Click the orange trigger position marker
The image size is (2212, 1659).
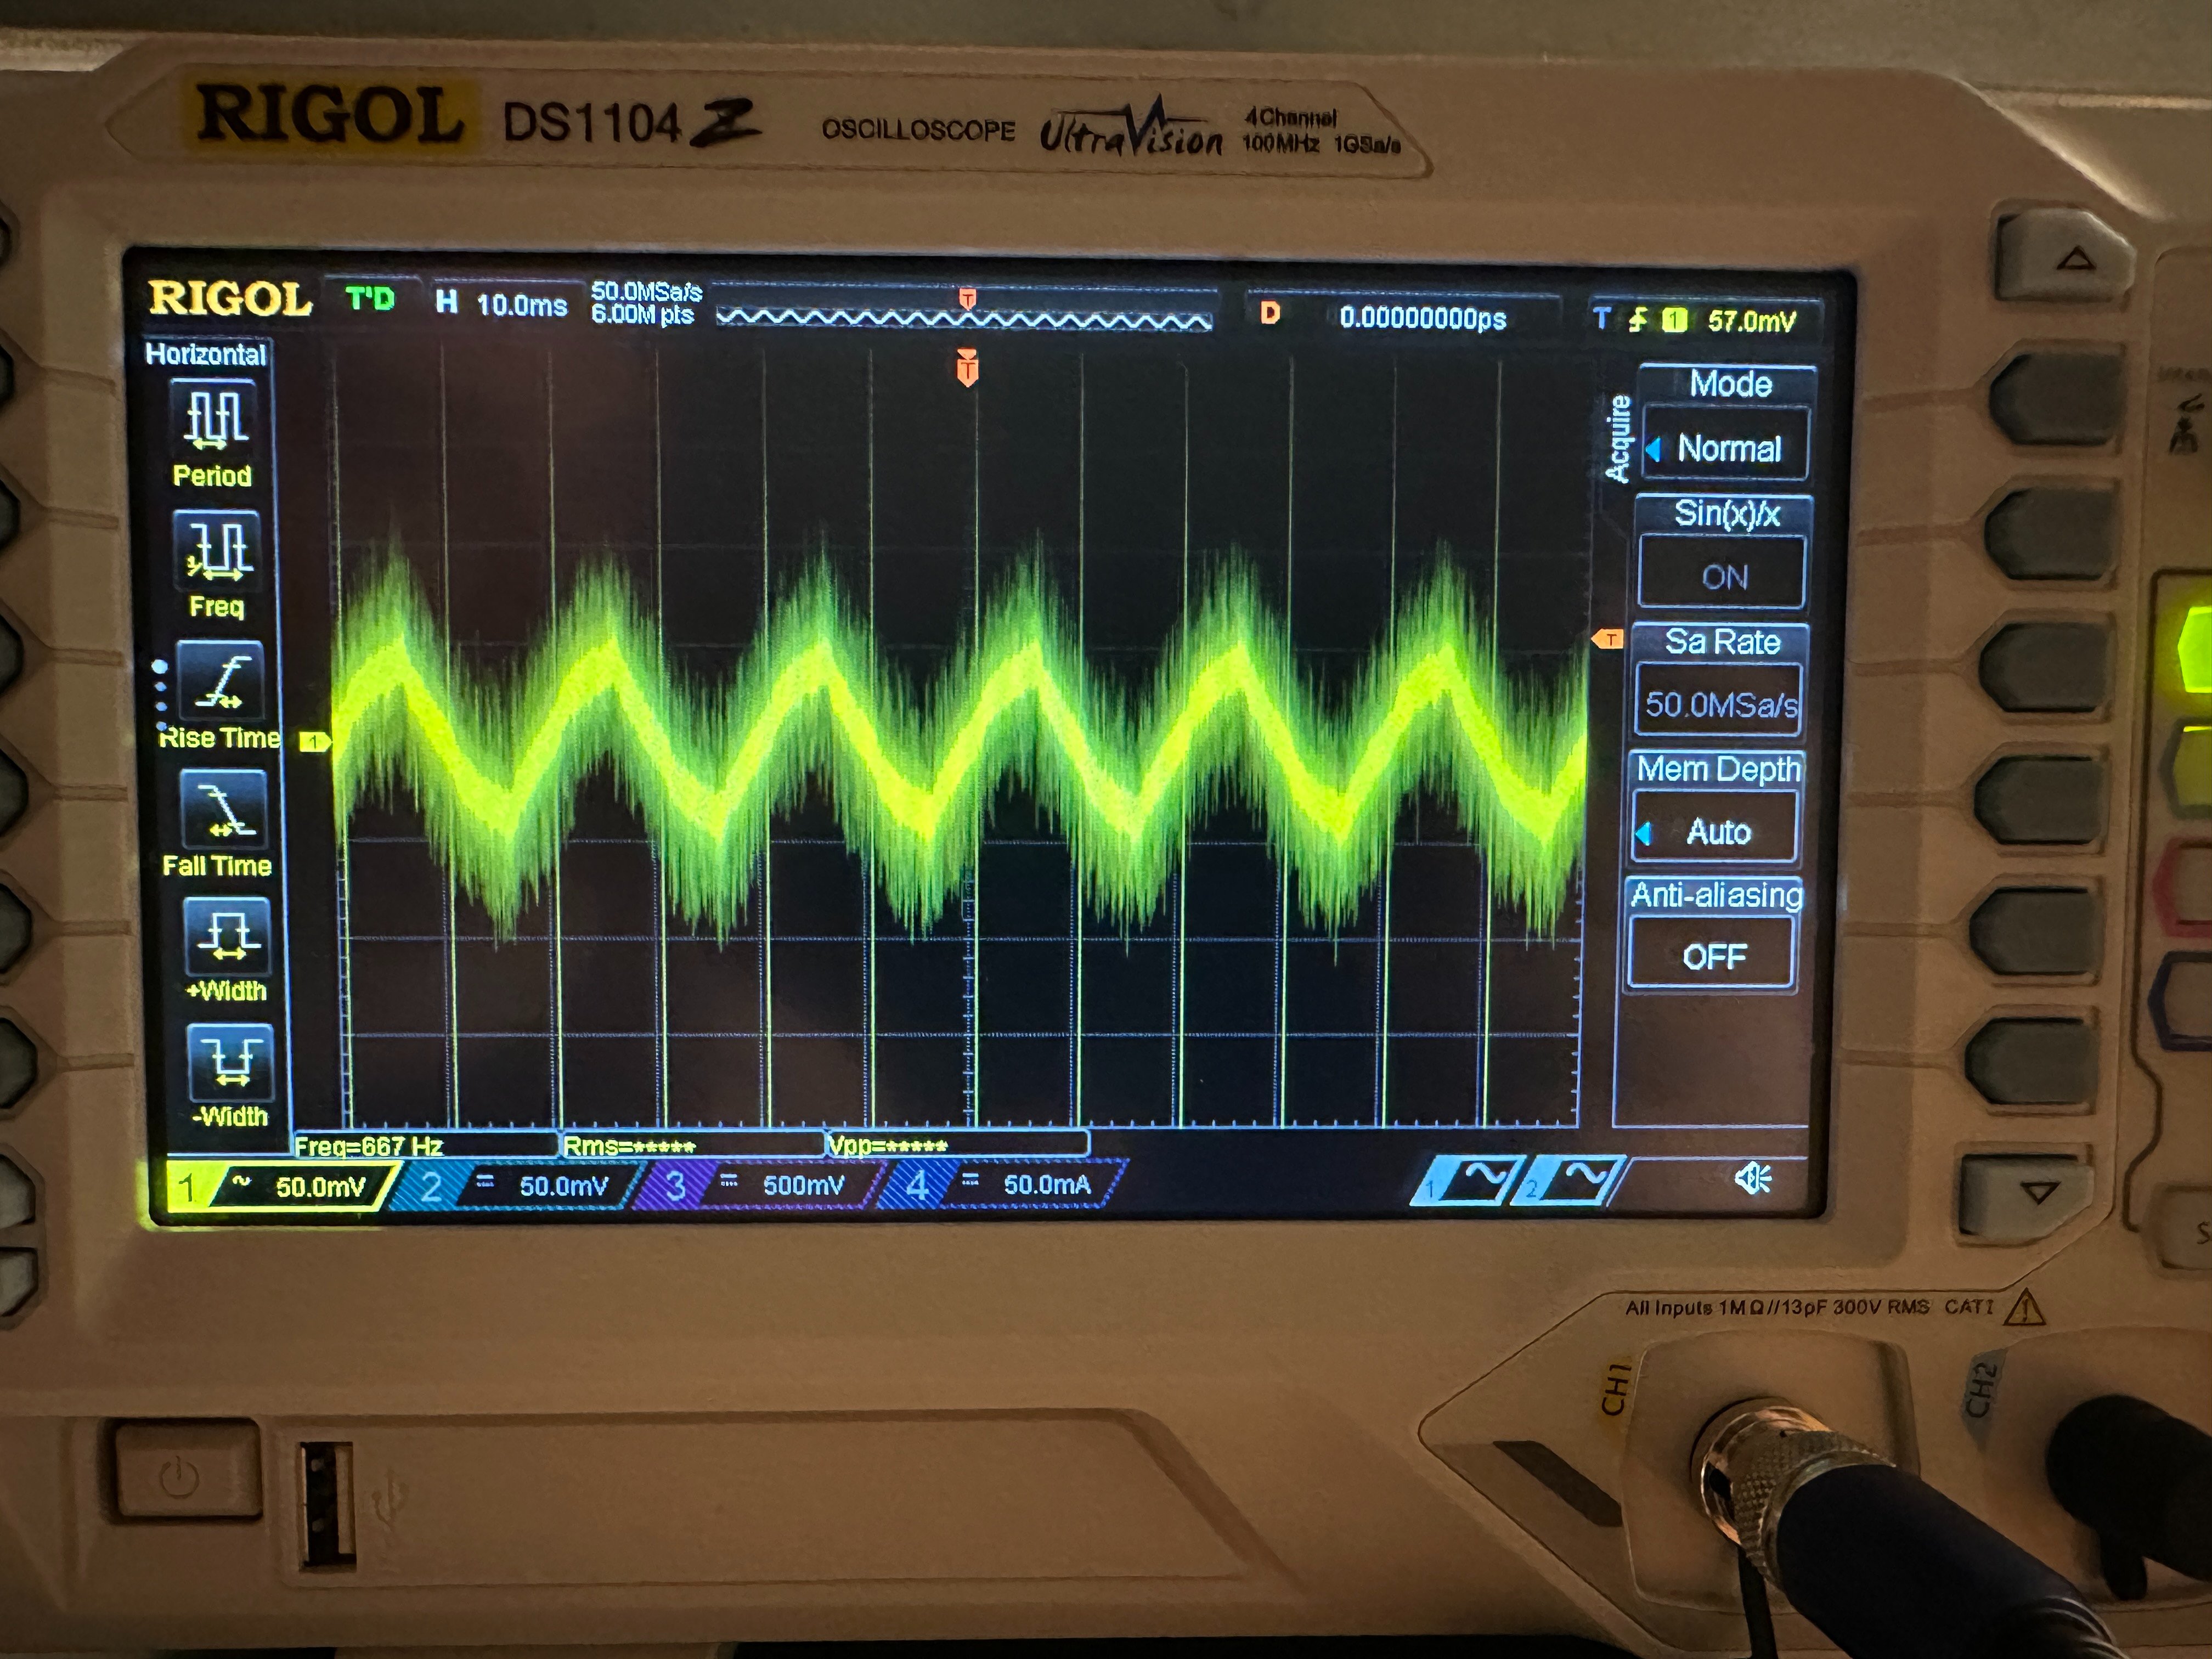(x=966, y=369)
